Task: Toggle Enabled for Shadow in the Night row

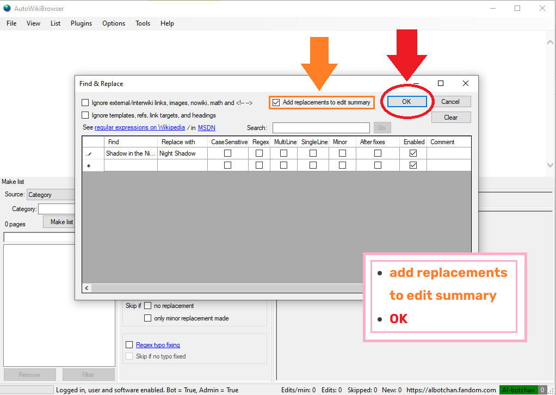Action: click(413, 153)
